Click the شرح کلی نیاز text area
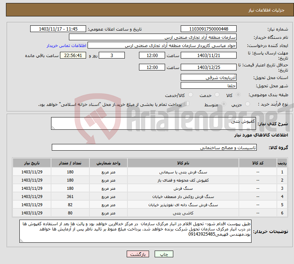294x264 pixels. (154, 123)
